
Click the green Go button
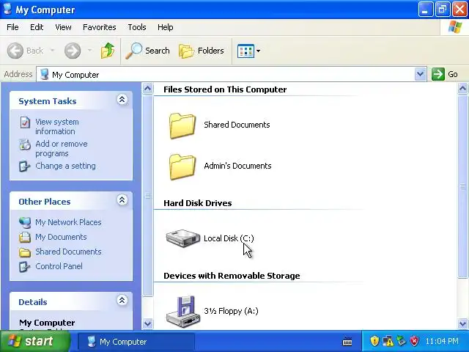coord(445,74)
